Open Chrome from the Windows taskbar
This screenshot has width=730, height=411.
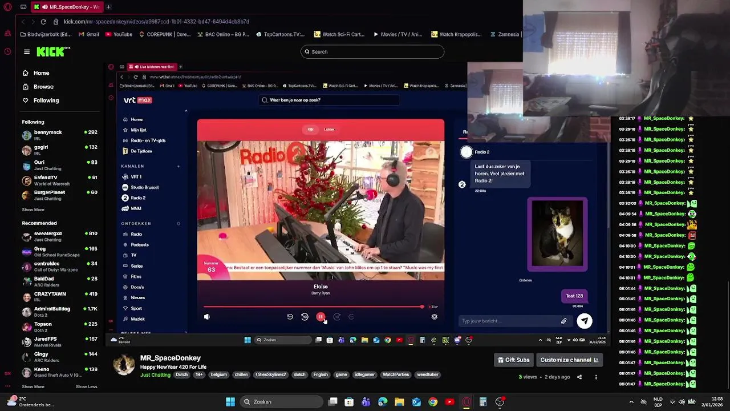coord(433,402)
